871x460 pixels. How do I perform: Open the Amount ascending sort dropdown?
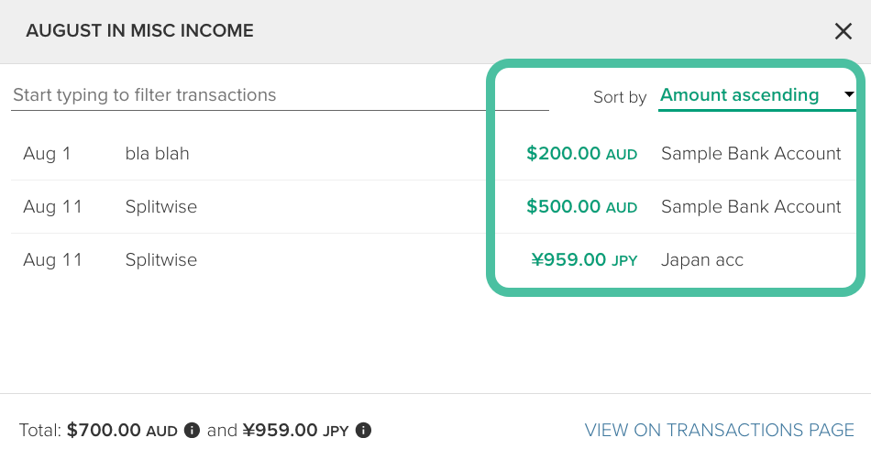[x=739, y=95]
